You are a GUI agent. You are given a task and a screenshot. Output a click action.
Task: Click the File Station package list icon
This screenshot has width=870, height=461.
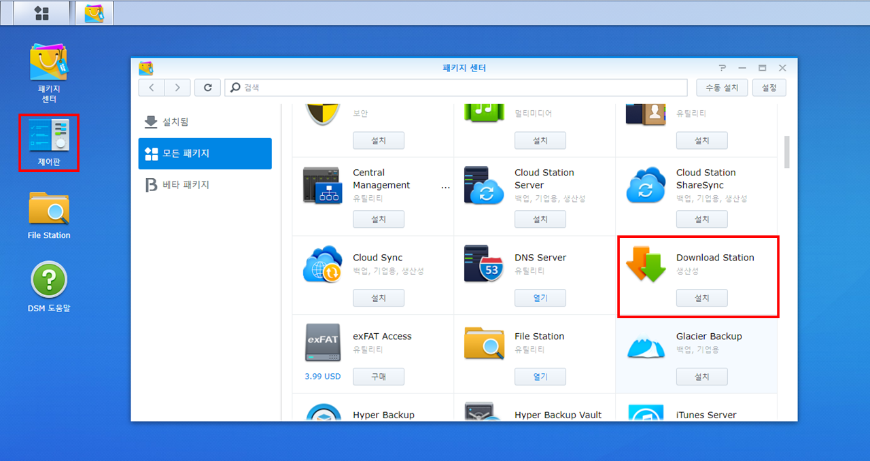pyautogui.click(x=483, y=343)
